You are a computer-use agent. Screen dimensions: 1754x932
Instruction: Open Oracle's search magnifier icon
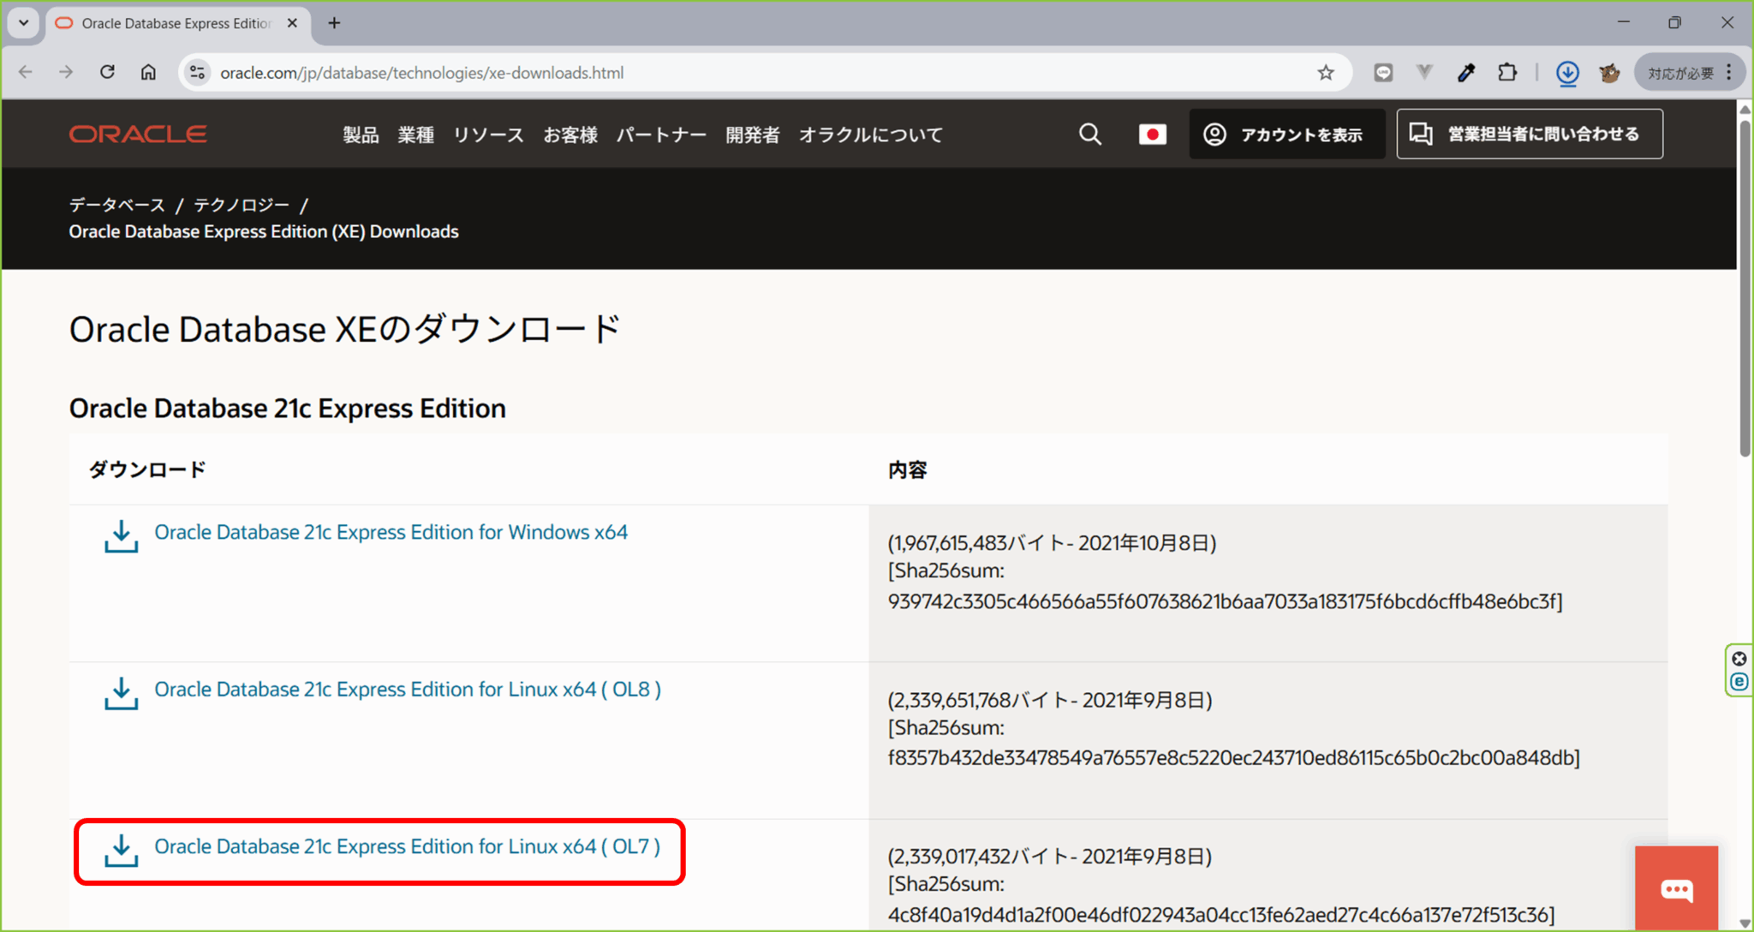click(x=1089, y=134)
